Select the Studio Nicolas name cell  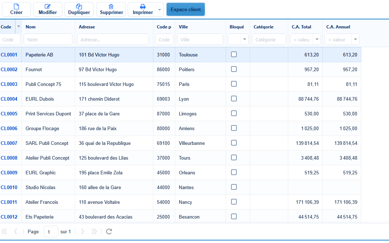point(48,188)
